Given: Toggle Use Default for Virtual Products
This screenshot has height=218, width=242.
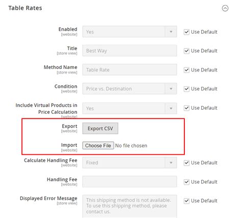Looking at the screenshot, I should pos(186,108).
